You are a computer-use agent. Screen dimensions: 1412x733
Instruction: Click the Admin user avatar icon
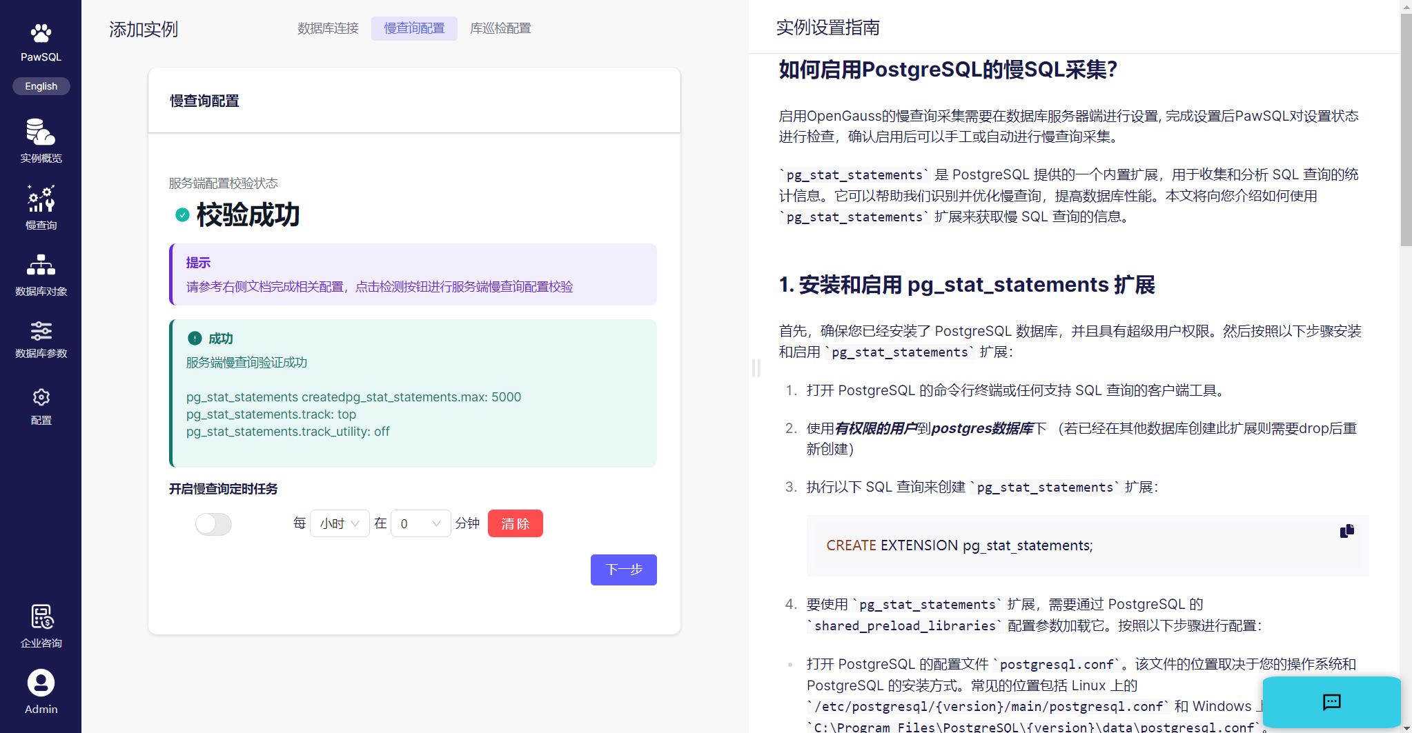tap(41, 683)
